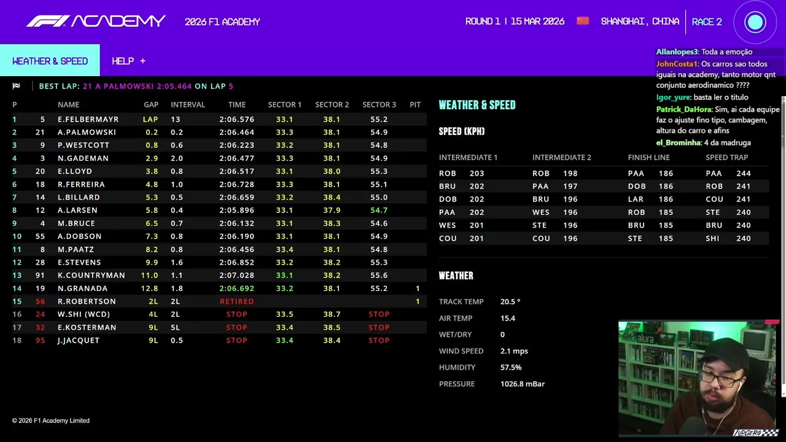Click the Intermediate 2 speed heading
786x442 pixels.
[x=562, y=157]
